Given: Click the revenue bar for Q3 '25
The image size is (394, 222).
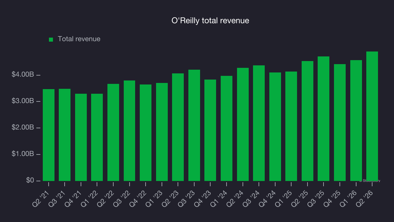Looking at the screenshot, I should coord(324,119).
